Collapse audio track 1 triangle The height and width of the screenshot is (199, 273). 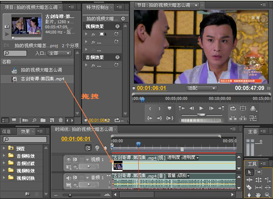point(87,178)
